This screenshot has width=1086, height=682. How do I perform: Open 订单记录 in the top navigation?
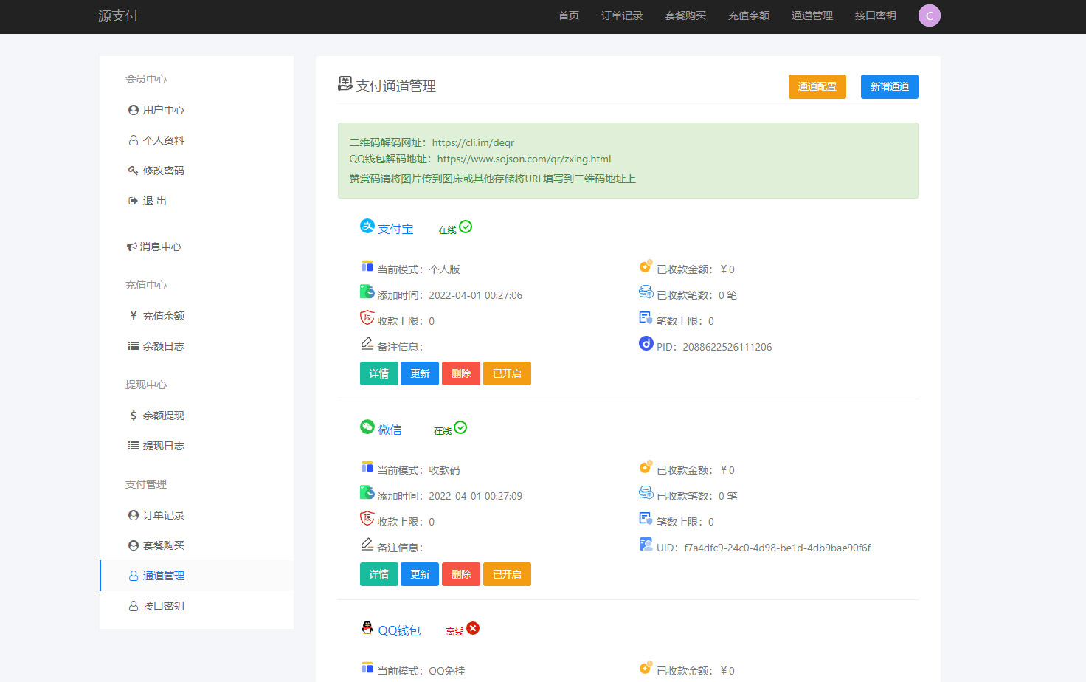(x=622, y=15)
